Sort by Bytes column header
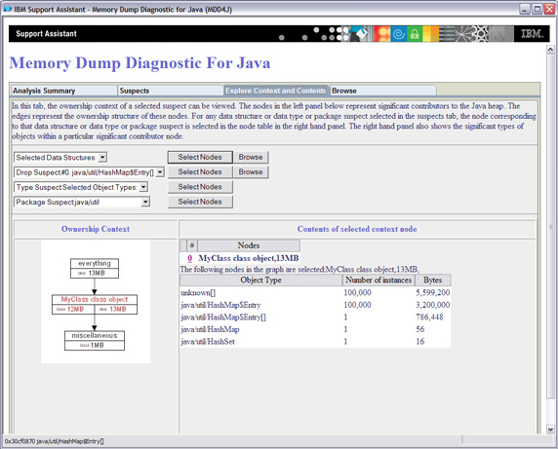Viewport: 558px width, 449px height. pyautogui.click(x=433, y=280)
